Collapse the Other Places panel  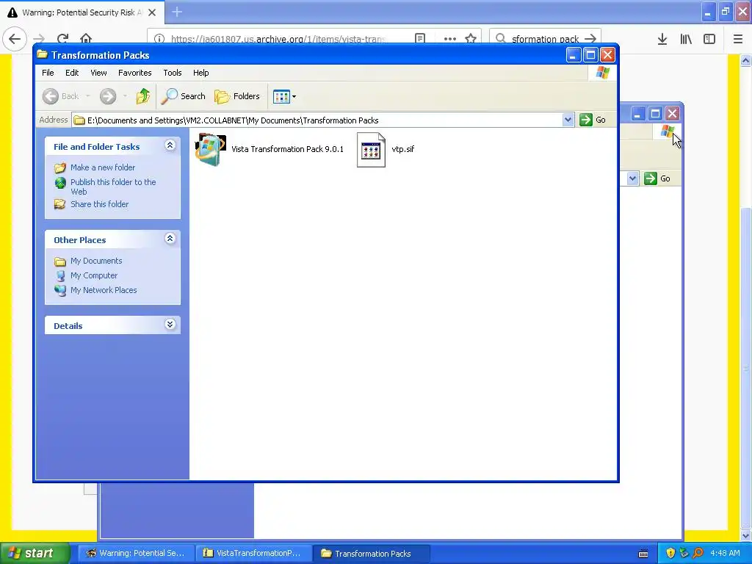tap(170, 239)
